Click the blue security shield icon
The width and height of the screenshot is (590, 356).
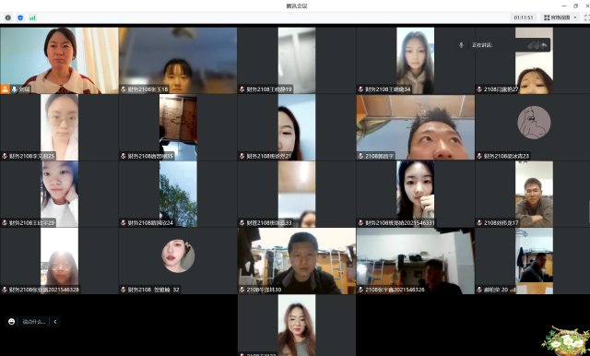20,18
